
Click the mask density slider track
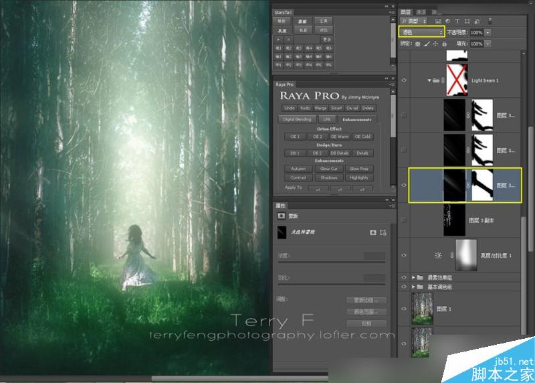coord(332,262)
